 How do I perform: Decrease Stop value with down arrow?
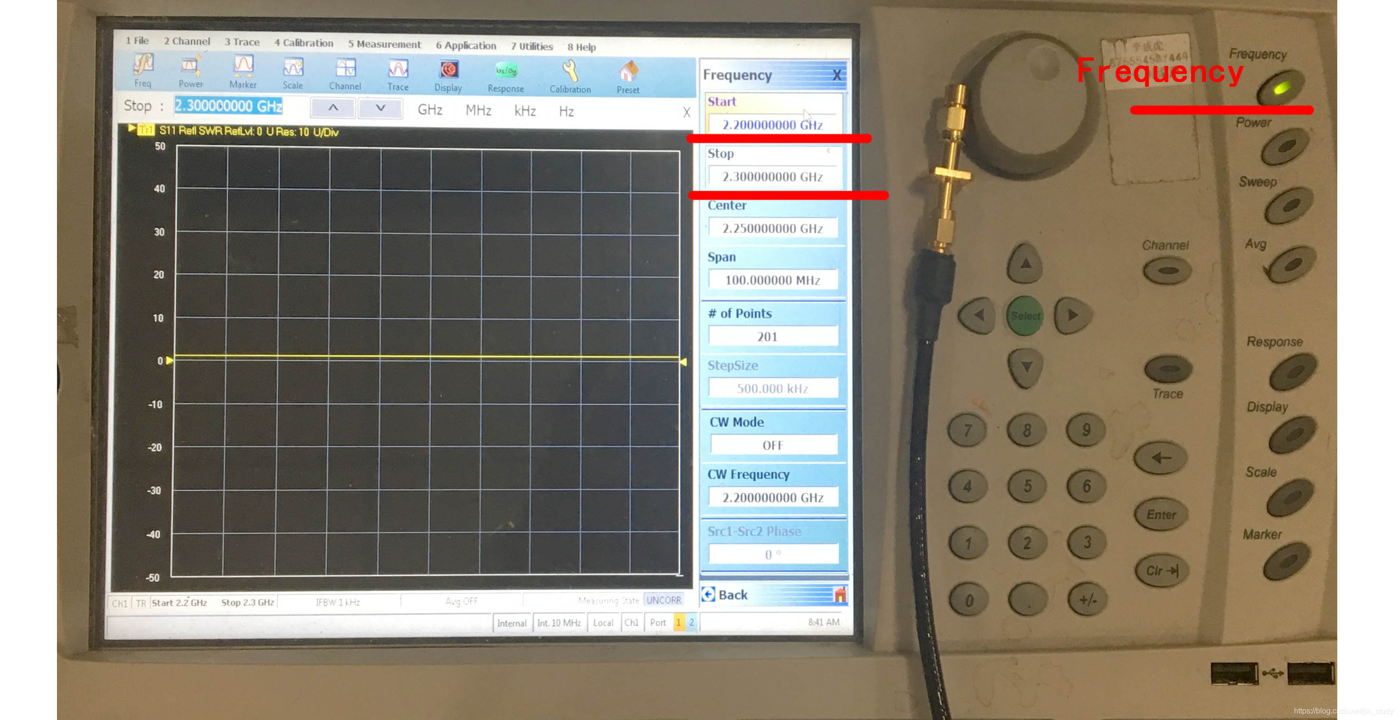click(x=381, y=108)
